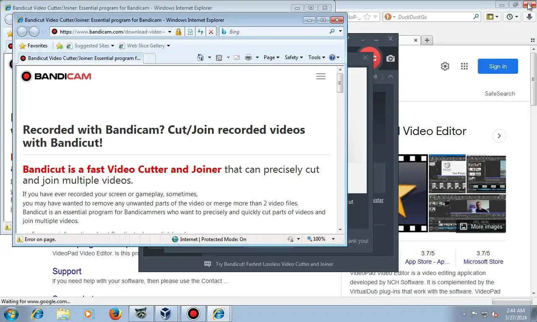Click the Error on page warning icon
Viewport: 537px width, 322px height.
[20, 239]
